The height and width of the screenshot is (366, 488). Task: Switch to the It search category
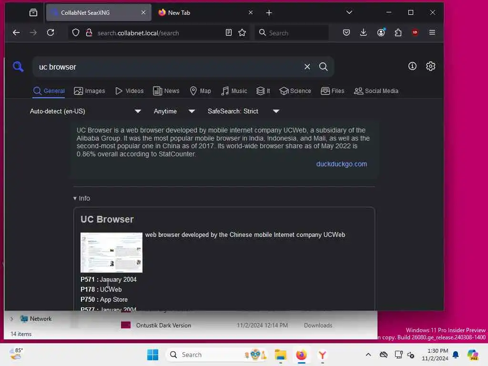(x=263, y=91)
